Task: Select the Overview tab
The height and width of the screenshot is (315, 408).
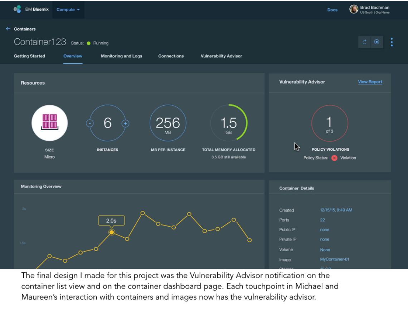Action: point(73,56)
